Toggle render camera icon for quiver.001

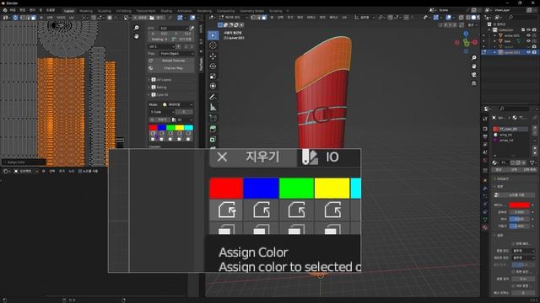click(534, 52)
